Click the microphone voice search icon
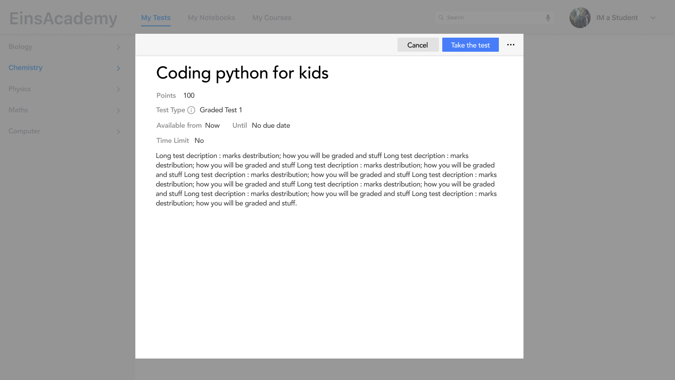The width and height of the screenshot is (675, 380). tap(548, 18)
